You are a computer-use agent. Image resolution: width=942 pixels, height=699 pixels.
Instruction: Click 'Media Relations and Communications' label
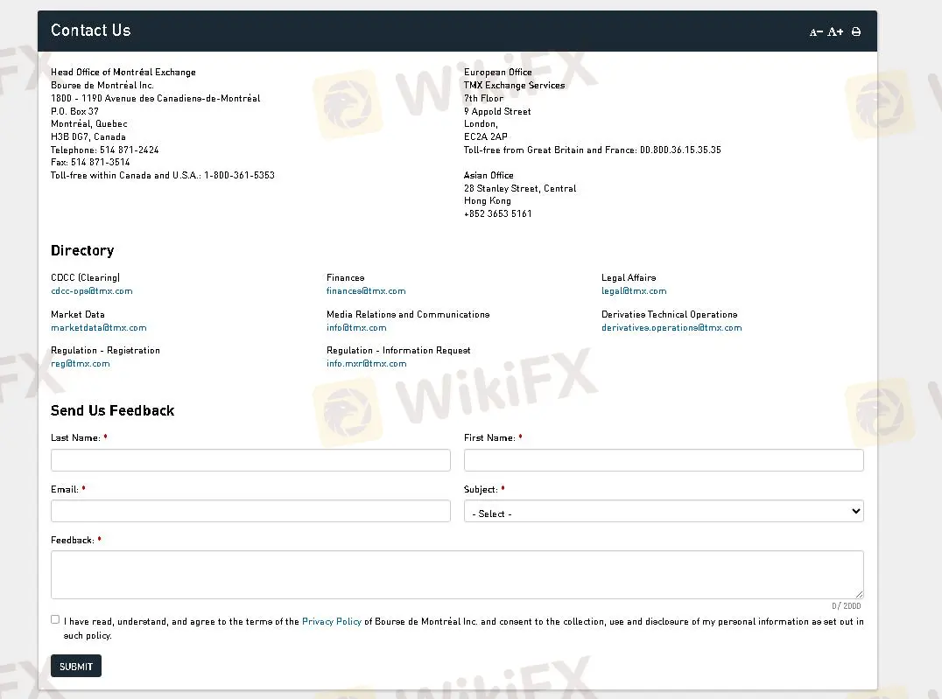tap(408, 315)
